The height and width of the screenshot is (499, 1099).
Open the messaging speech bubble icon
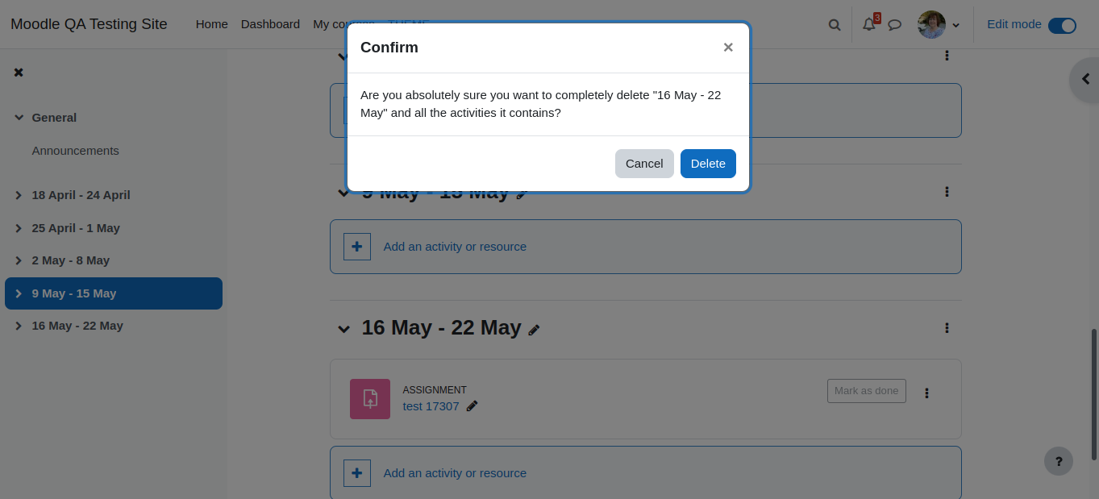(894, 25)
